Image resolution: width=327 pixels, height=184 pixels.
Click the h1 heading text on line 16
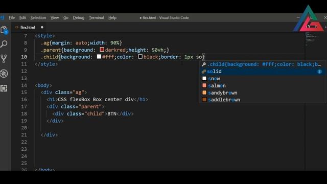tap(96, 100)
